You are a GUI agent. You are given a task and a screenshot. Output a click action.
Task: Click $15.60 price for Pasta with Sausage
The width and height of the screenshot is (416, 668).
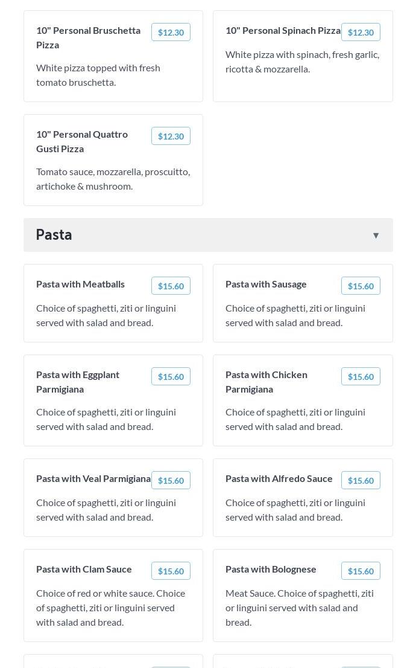click(361, 286)
